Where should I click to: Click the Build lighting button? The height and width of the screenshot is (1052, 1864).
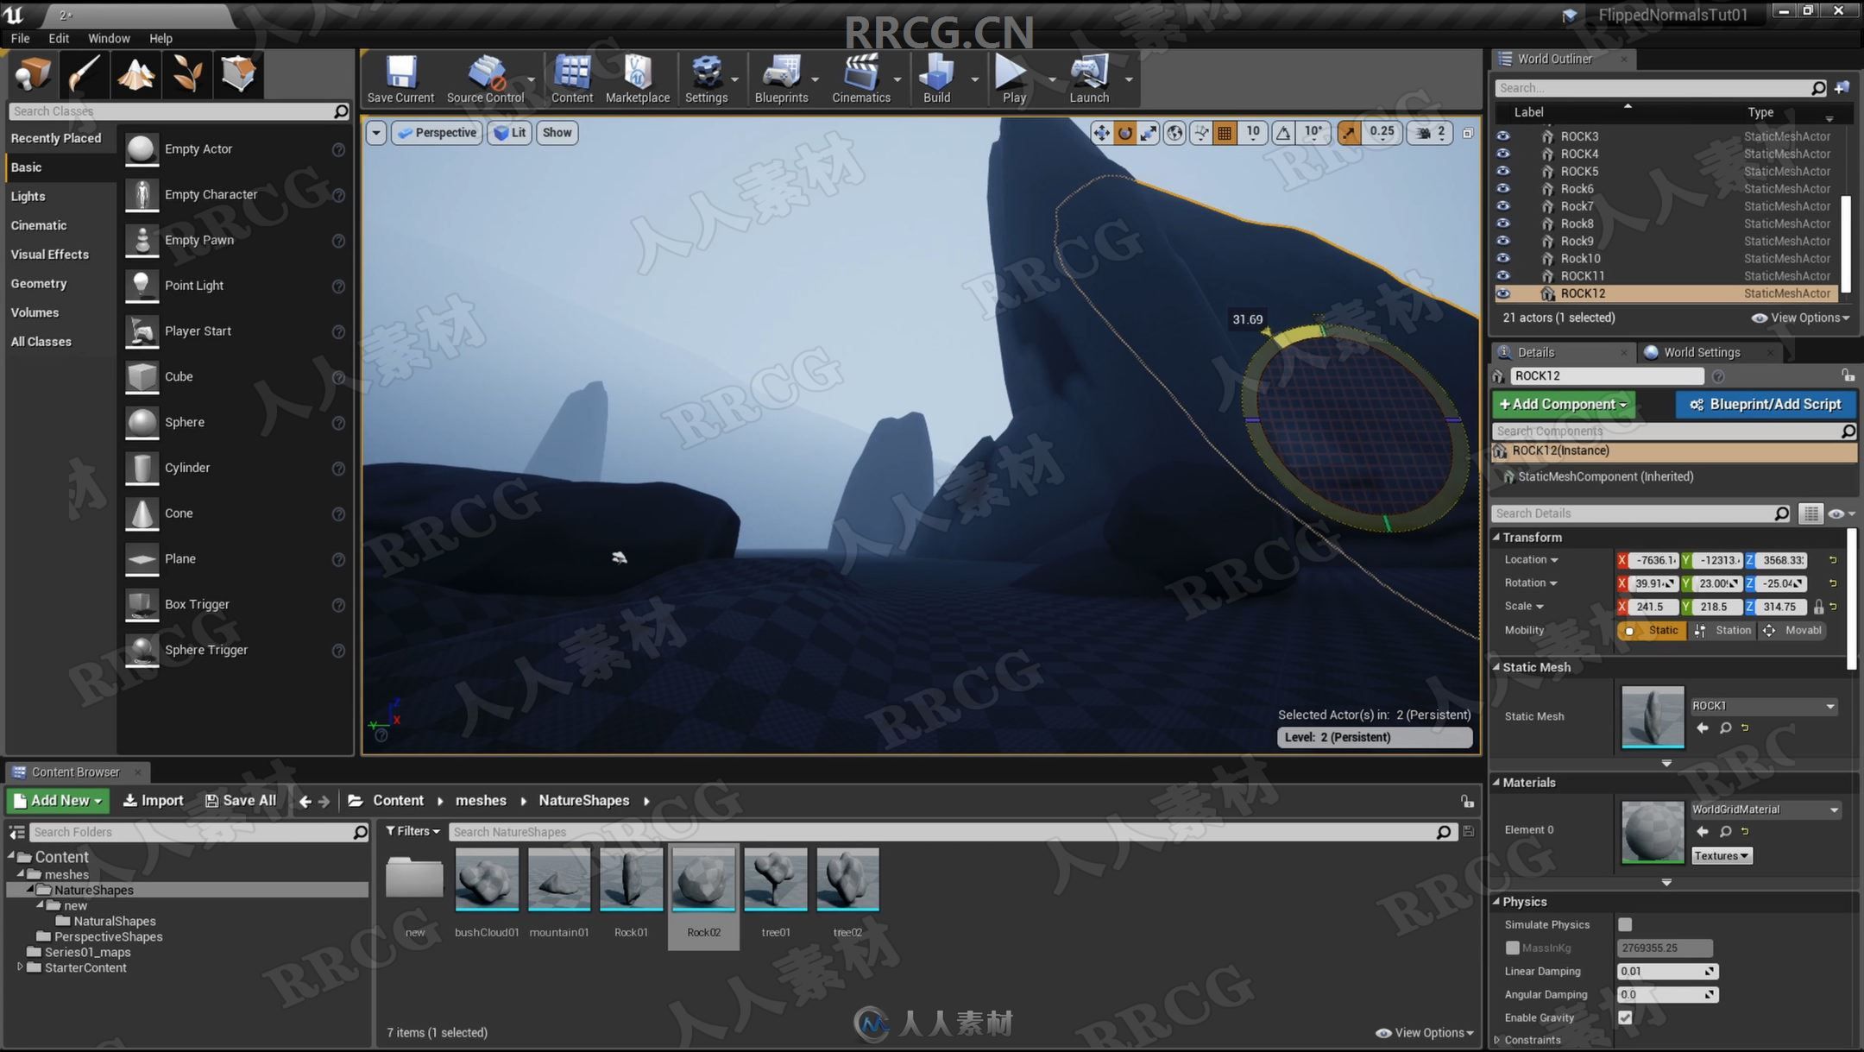point(935,78)
